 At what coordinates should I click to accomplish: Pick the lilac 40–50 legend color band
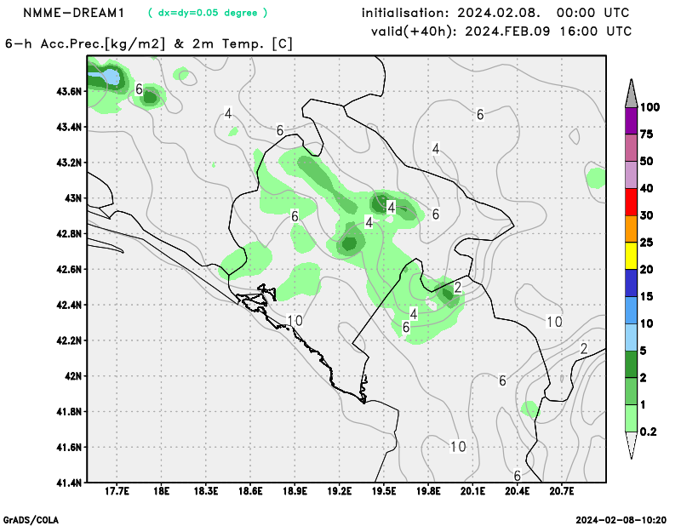pos(631,175)
